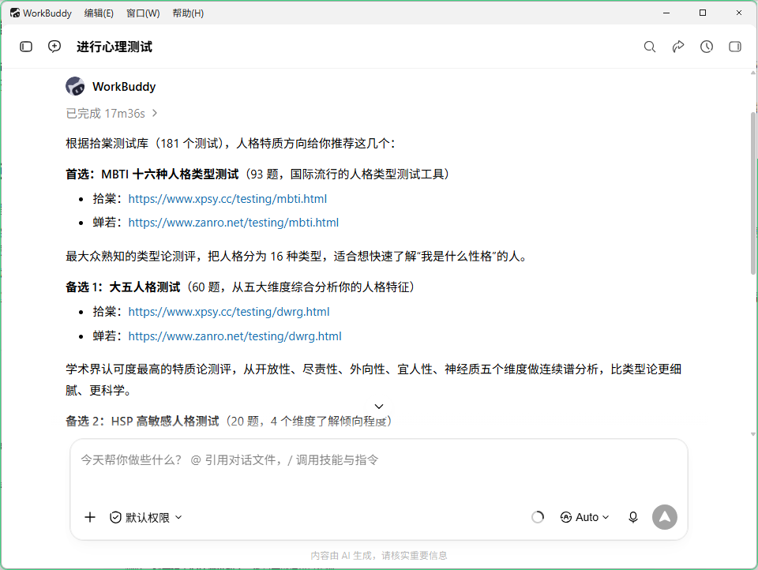The width and height of the screenshot is (758, 570).
Task: Click the WorkBuddy app logo in title bar
Action: pos(15,13)
